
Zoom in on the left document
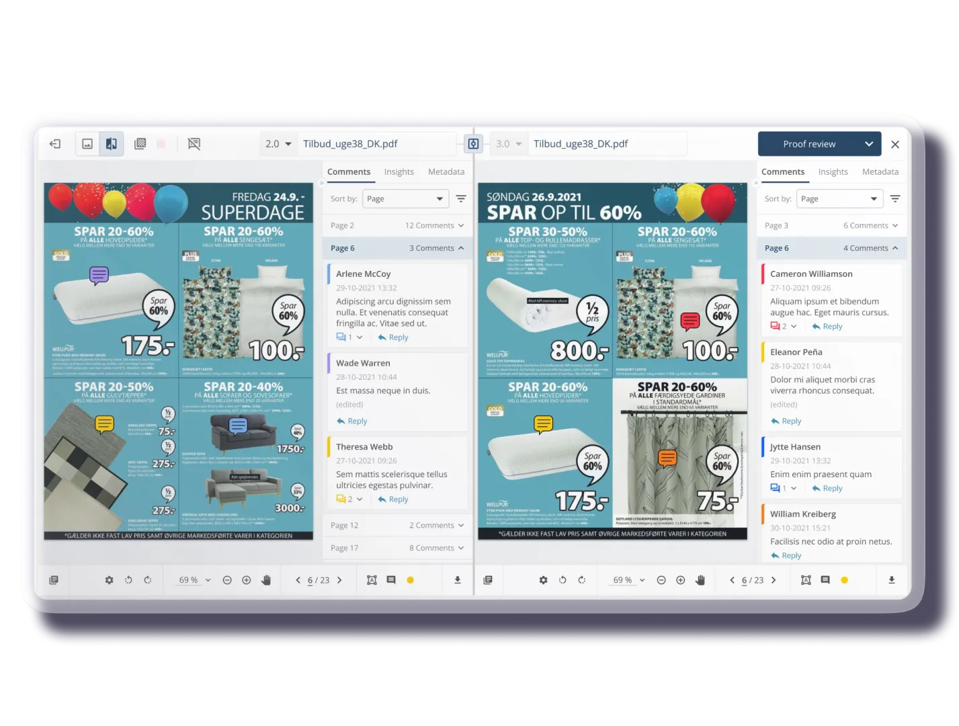(x=247, y=580)
